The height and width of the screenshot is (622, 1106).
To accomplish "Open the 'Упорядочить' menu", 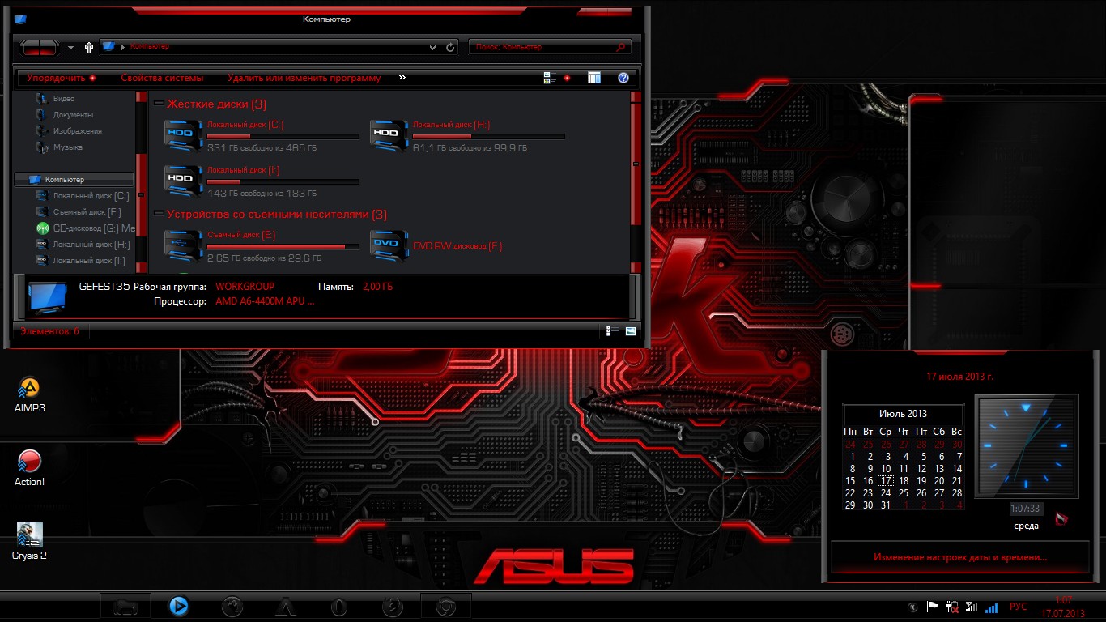I will [62, 78].
